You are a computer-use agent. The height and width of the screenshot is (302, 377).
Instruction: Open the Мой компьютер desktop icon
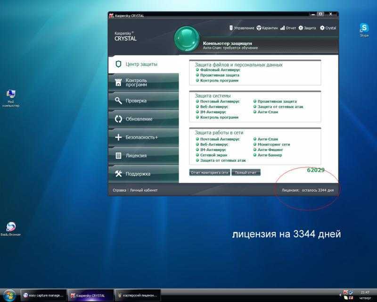(11, 99)
